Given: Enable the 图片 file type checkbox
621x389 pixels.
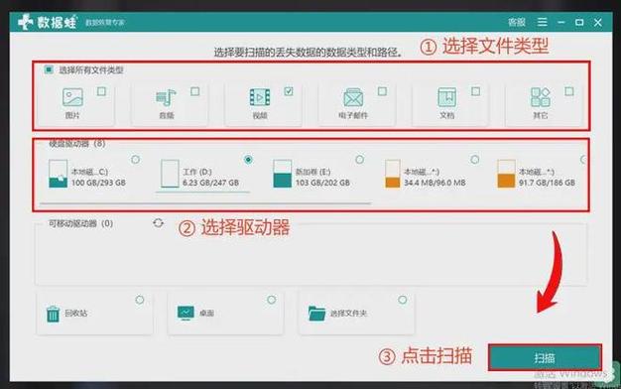Looking at the screenshot, I should (101, 91).
